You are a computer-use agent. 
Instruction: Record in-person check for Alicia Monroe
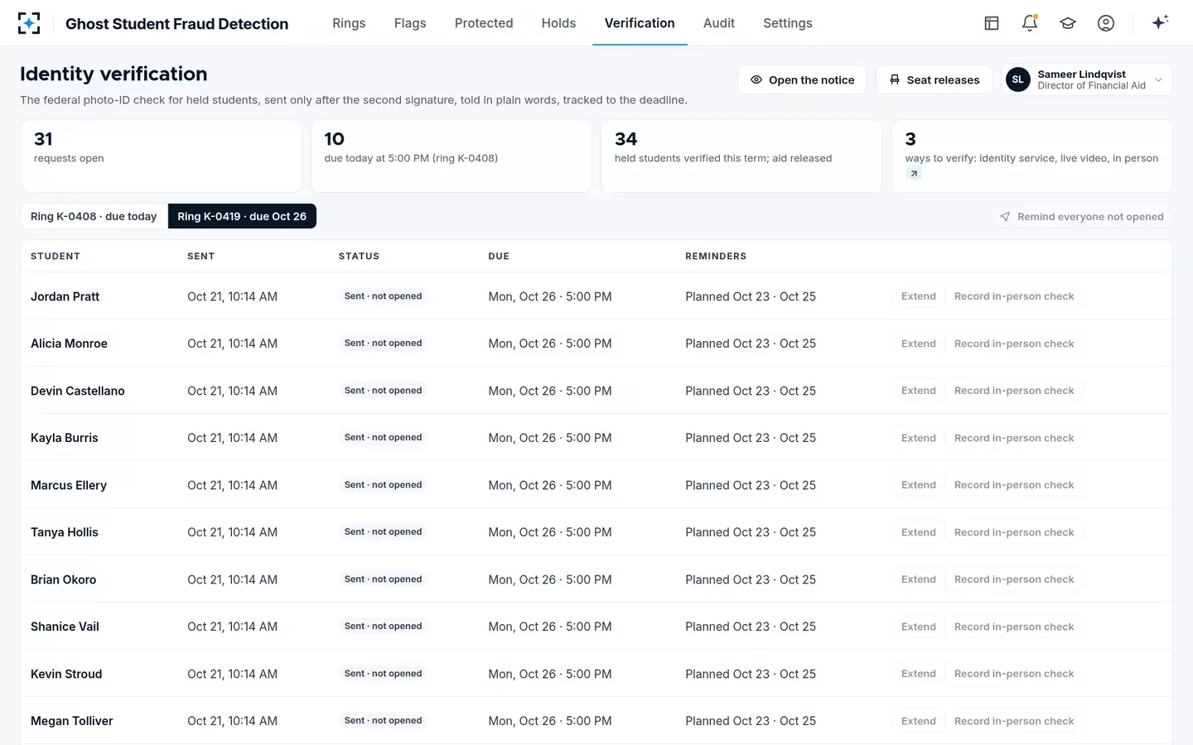[1014, 344]
